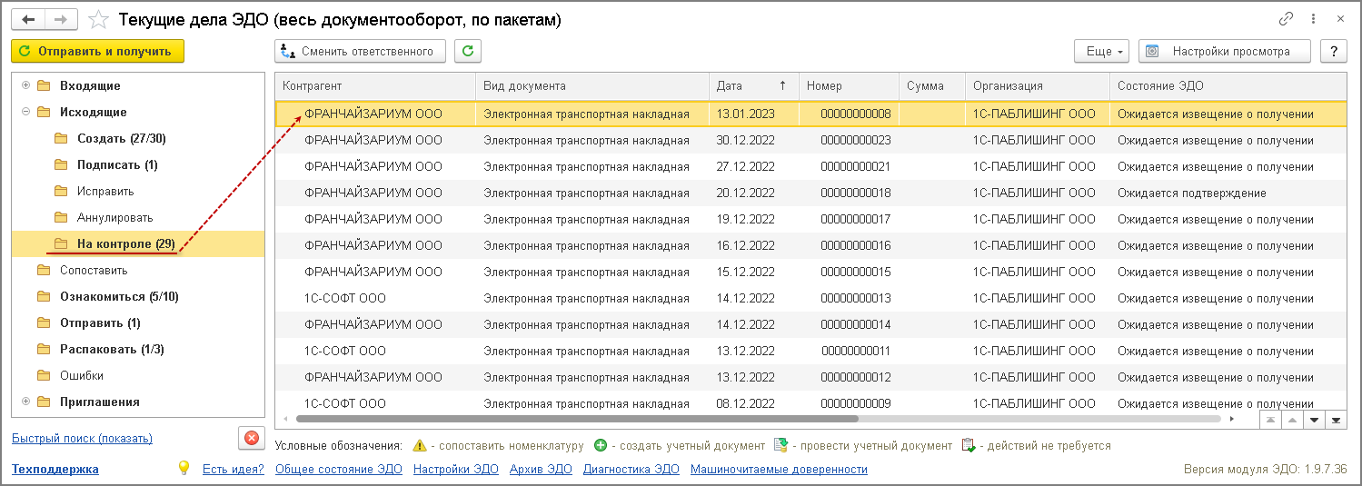The height and width of the screenshot is (486, 1362).
Task: Select row with number 00000000011
Action: 810,351
